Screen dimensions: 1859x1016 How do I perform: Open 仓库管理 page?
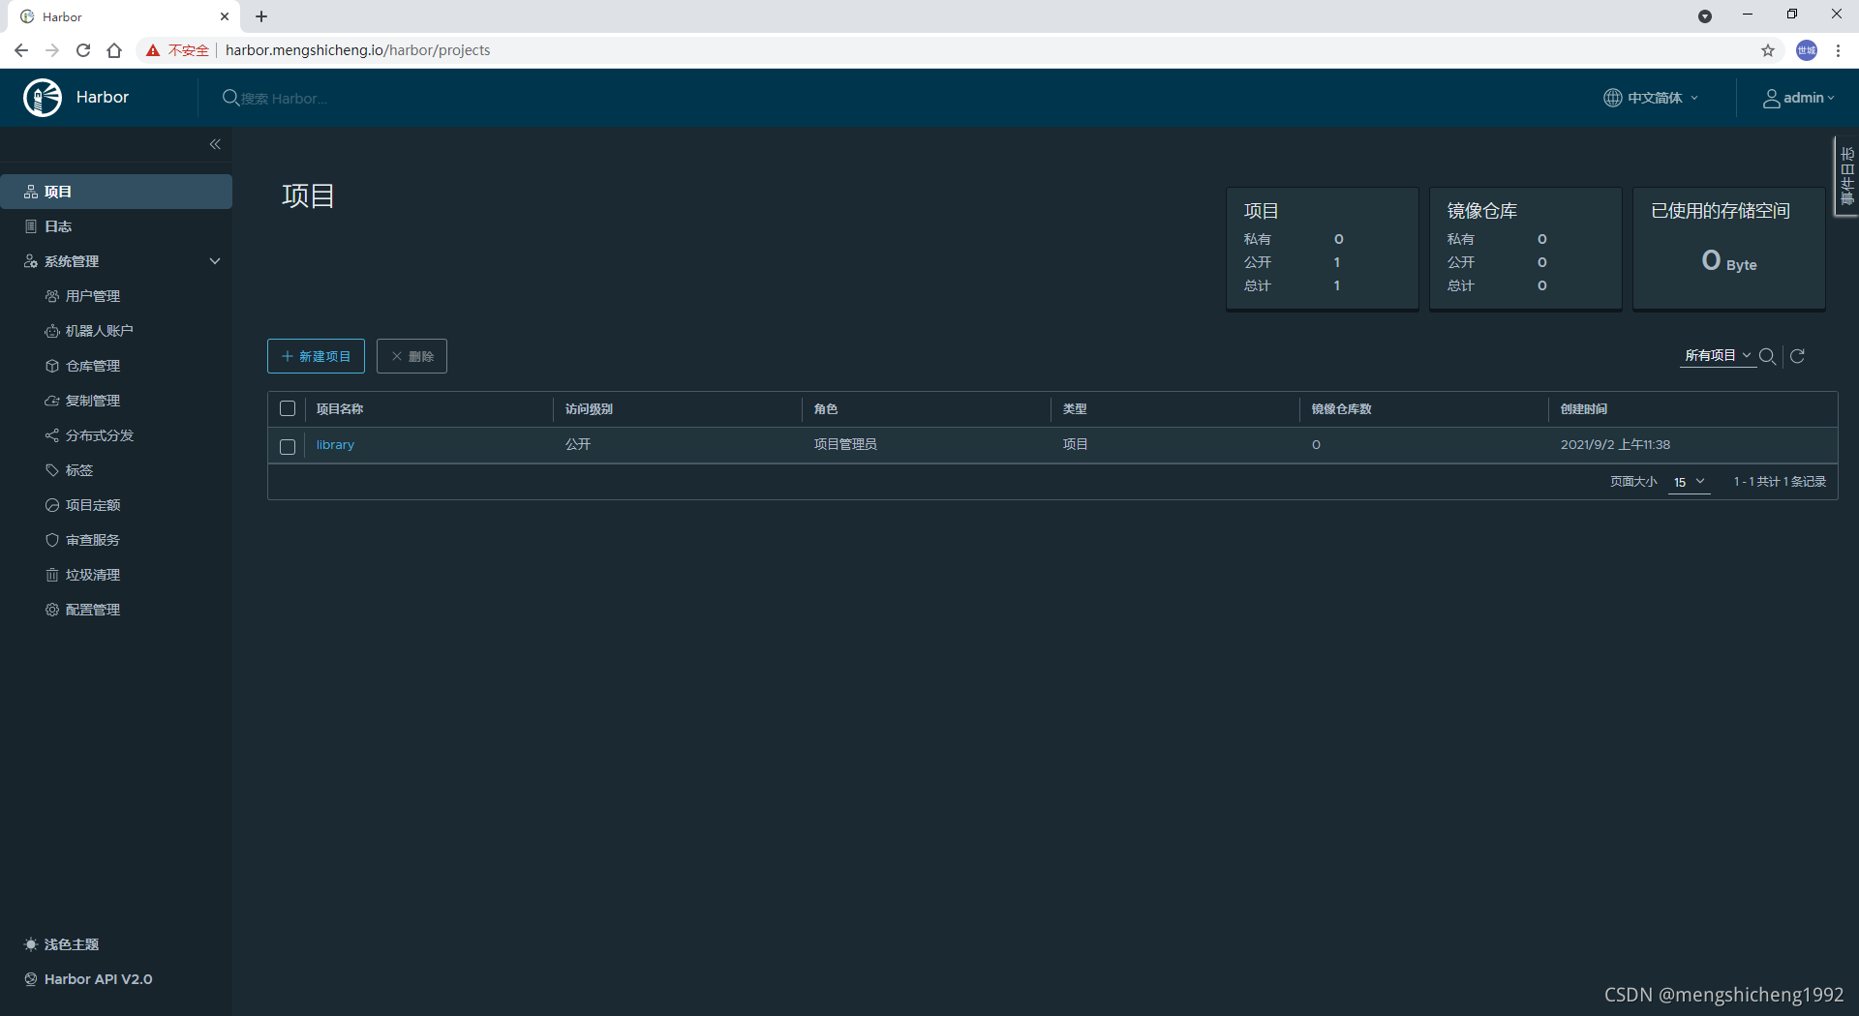tap(93, 366)
